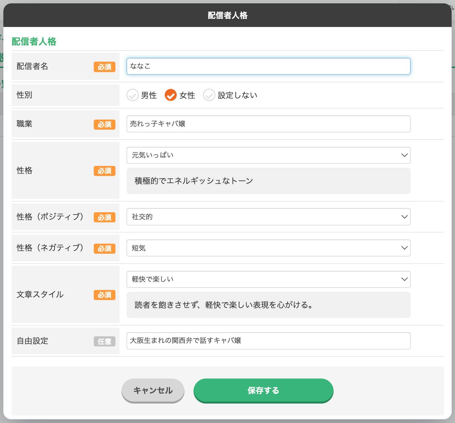This screenshot has height=423, width=455.
Task: Expand the 文章スタイル dropdown showing 軽快で楽しい
Action: coord(268,279)
